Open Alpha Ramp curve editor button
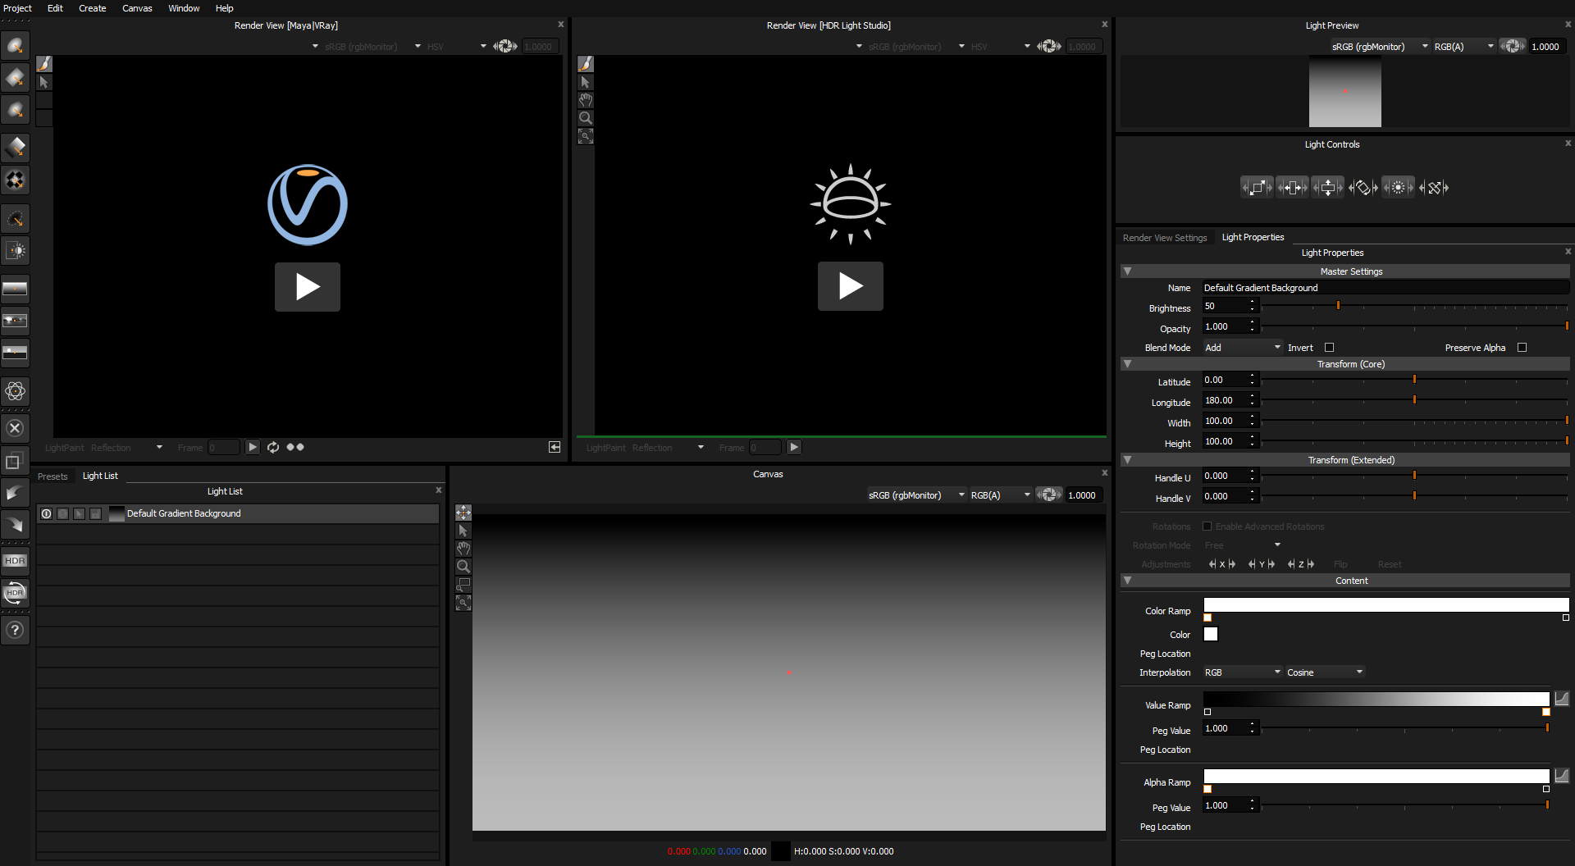This screenshot has height=866, width=1575. 1562,776
